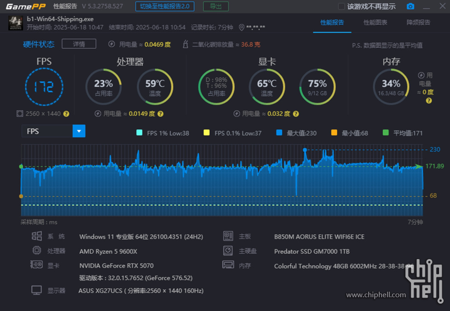450x311 pixels.
Task: Click the 内存 RAM module icon
Action: pos(228,265)
